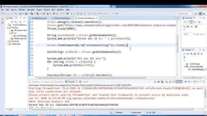This screenshot has height=116, width=207.
Task: Open the Navigate menu
Action: 31,10
